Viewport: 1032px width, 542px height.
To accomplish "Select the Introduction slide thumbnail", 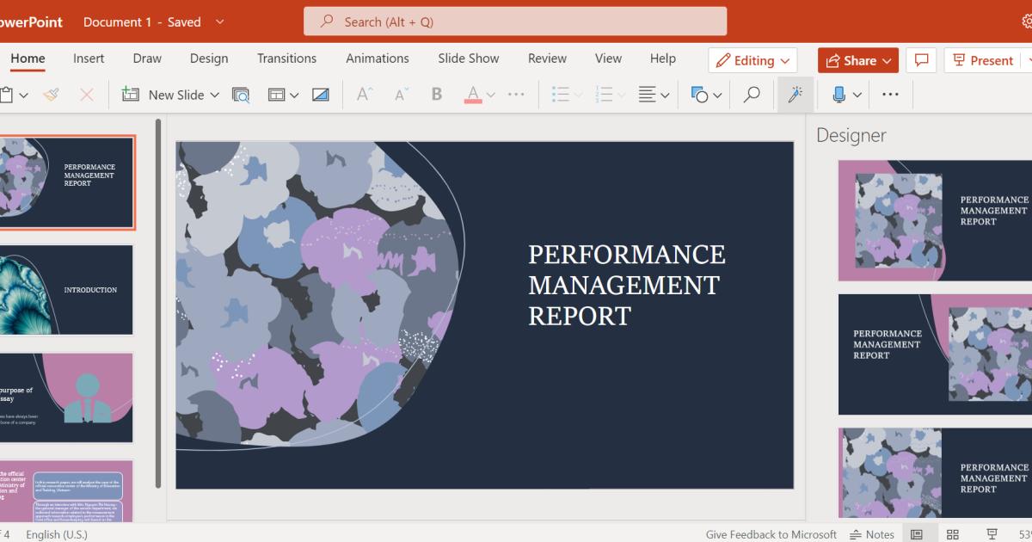I will pos(67,290).
